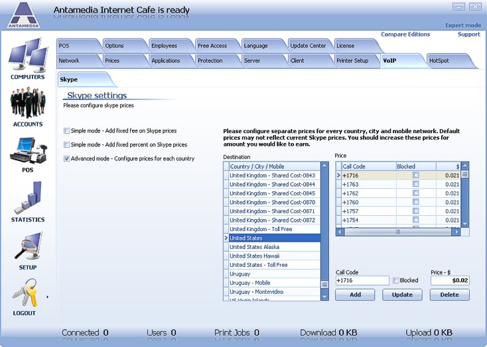Screen dimensions: 487x347
Task: Switch to Expert mode
Action: pyautogui.click(x=462, y=25)
